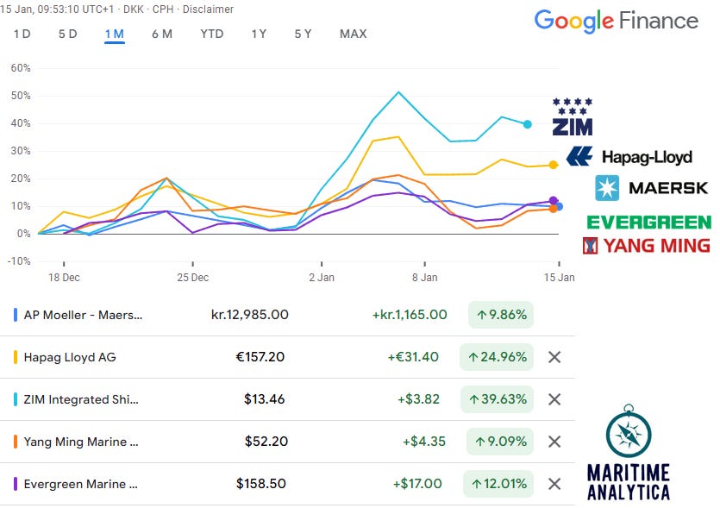Image resolution: width=720 pixels, height=508 pixels.
Task: Click the $158.50 Evergreen price
Action: [x=260, y=484]
